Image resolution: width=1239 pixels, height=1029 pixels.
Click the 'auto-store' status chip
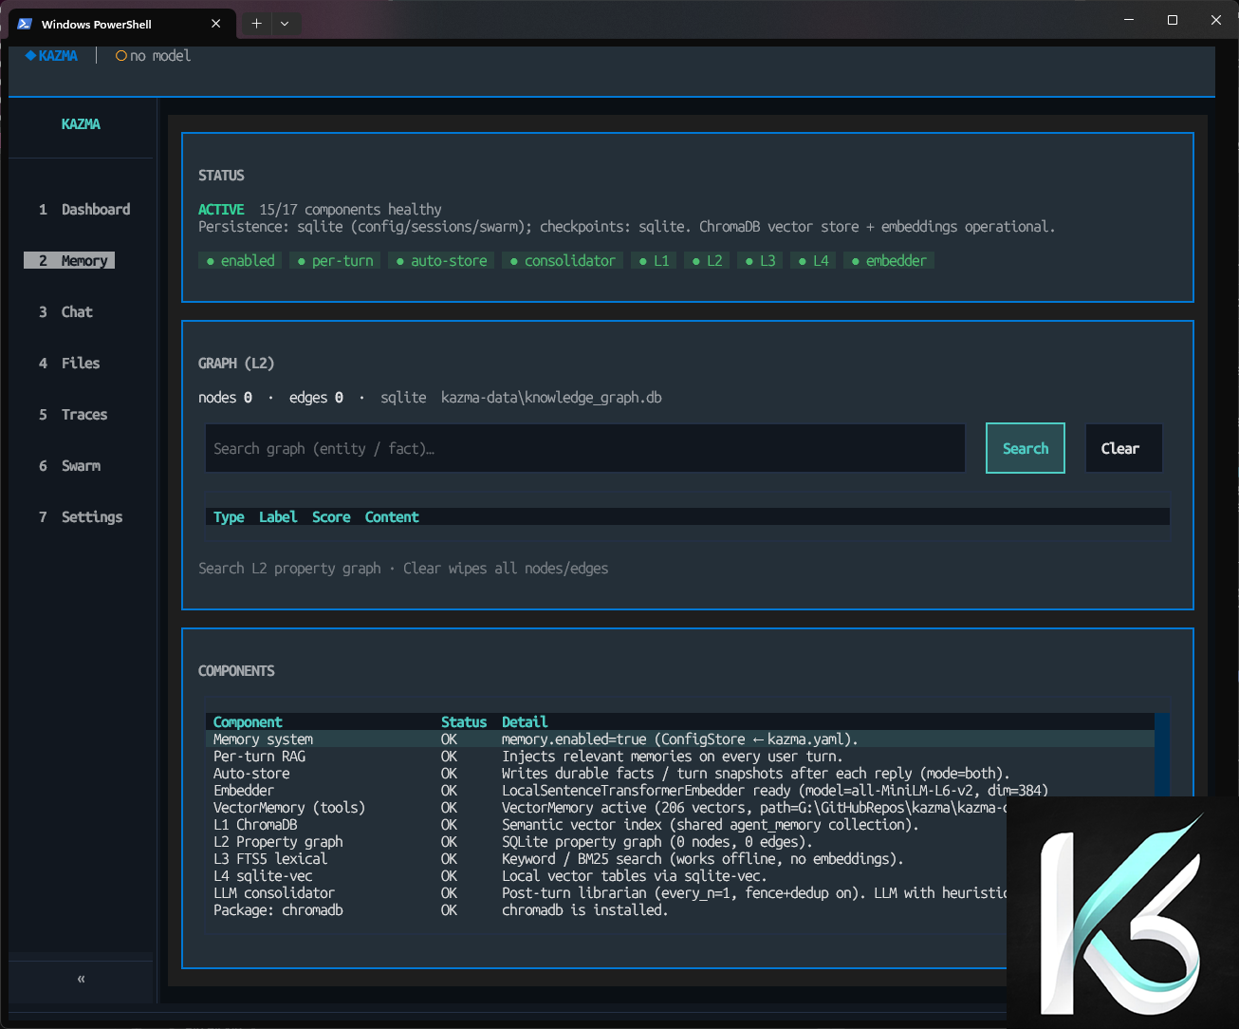[x=441, y=261]
